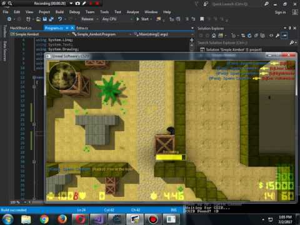
Task: Switch to the Extra.cs tab beside Program.cs
Action: tap(82, 28)
